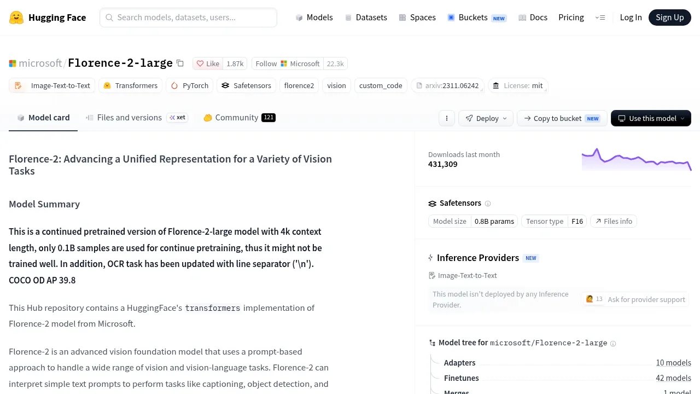
Task: Open the three-dot more options menu
Action: coord(447,118)
